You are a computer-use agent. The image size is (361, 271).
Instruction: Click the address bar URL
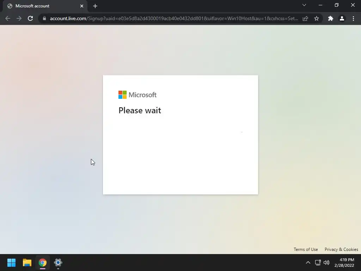click(174, 18)
